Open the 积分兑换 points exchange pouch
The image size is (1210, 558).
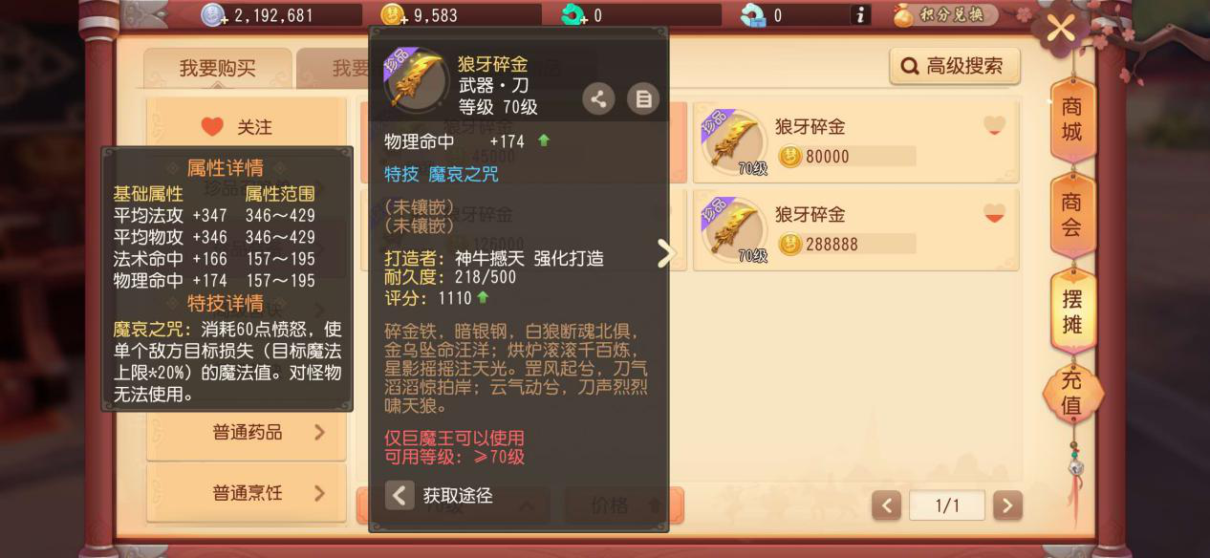click(x=944, y=15)
